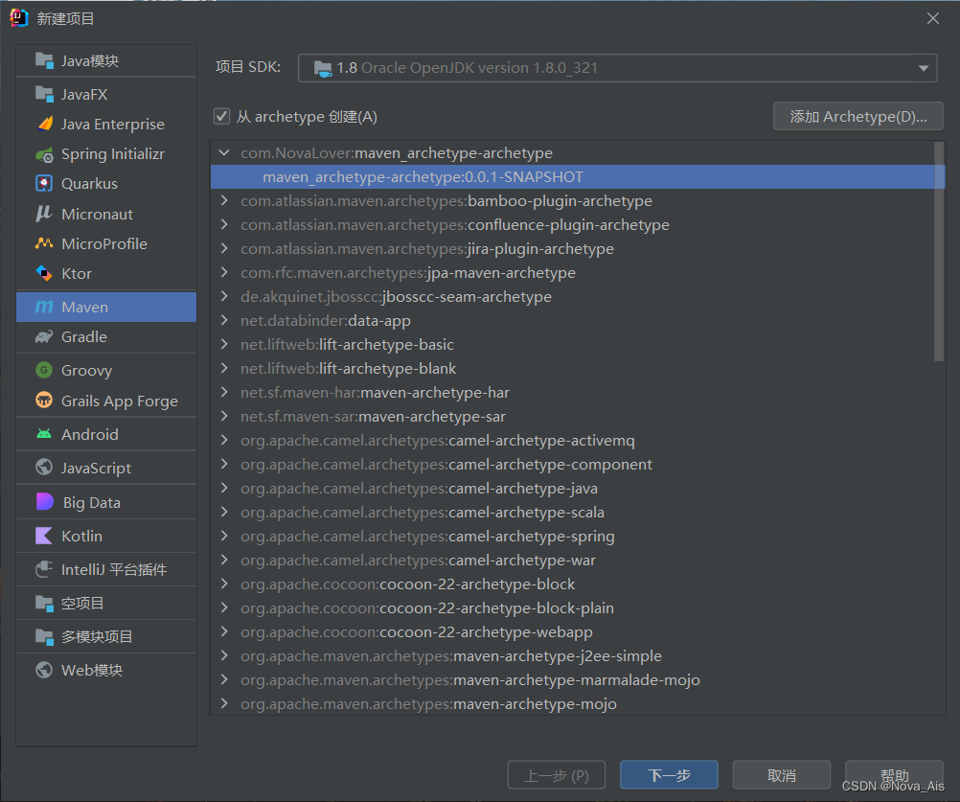This screenshot has height=802, width=960.
Task: Click the 添加 Archetype(D)... button
Action: (x=857, y=116)
